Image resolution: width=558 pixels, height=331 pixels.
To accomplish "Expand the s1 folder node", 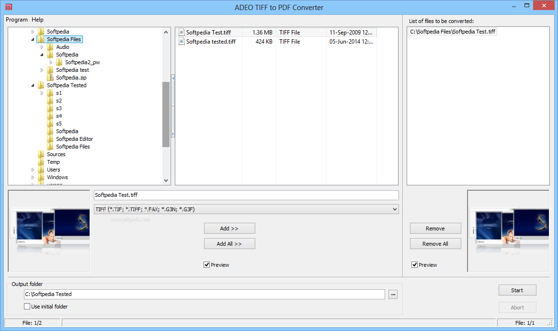I will point(42,93).
